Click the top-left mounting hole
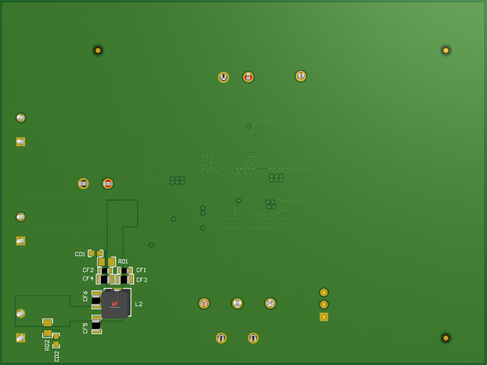This screenshot has width=487, height=365. tap(98, 50)
